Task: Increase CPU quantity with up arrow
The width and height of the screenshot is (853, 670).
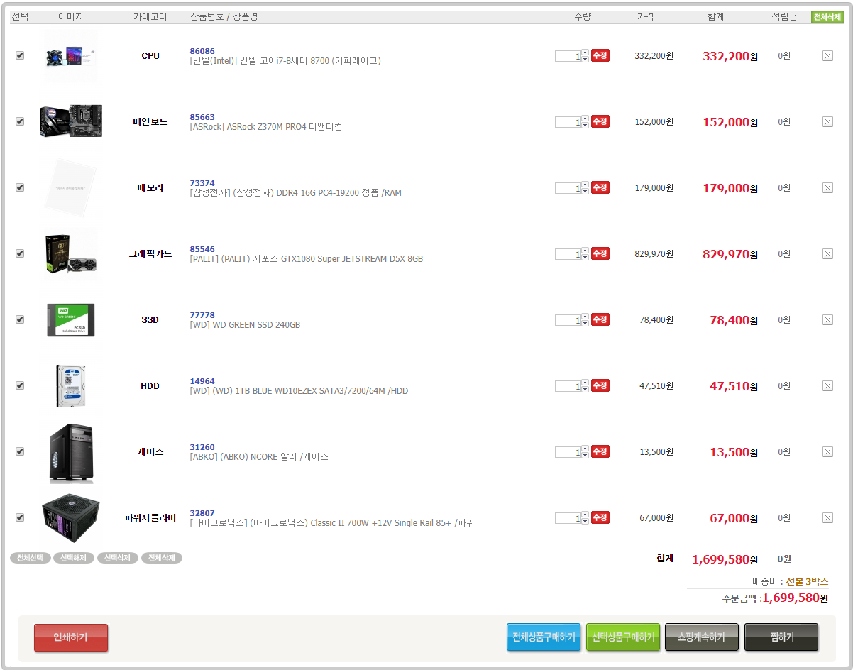Action: click(585, 53)
